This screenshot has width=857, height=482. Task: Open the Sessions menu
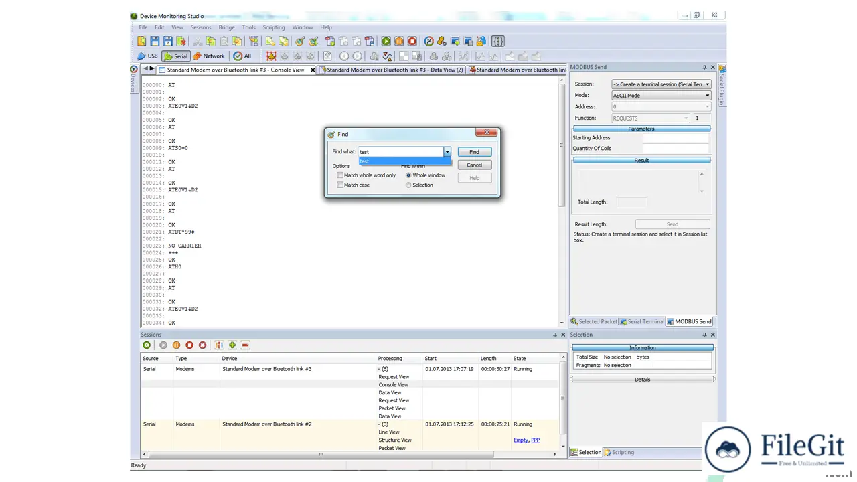pos(201,27)
